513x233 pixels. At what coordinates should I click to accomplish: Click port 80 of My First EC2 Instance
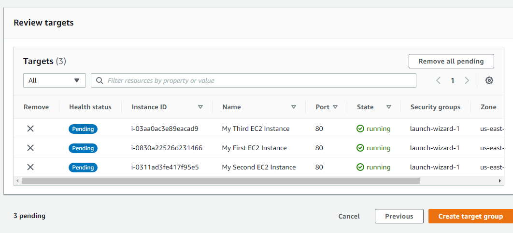tap(319, 148)
